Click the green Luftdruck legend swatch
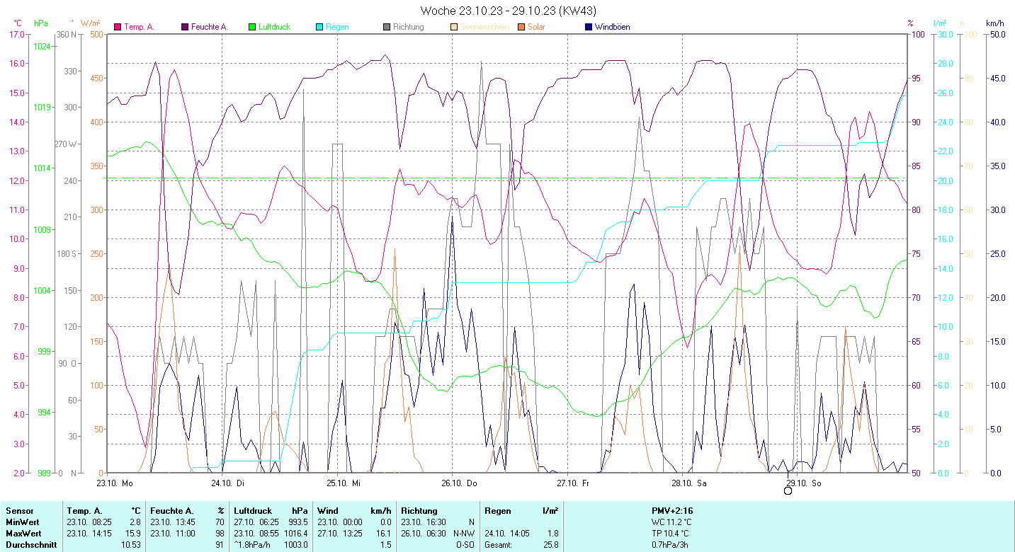1015x552 pixels. pyautogui.click(x=252, y=27)
